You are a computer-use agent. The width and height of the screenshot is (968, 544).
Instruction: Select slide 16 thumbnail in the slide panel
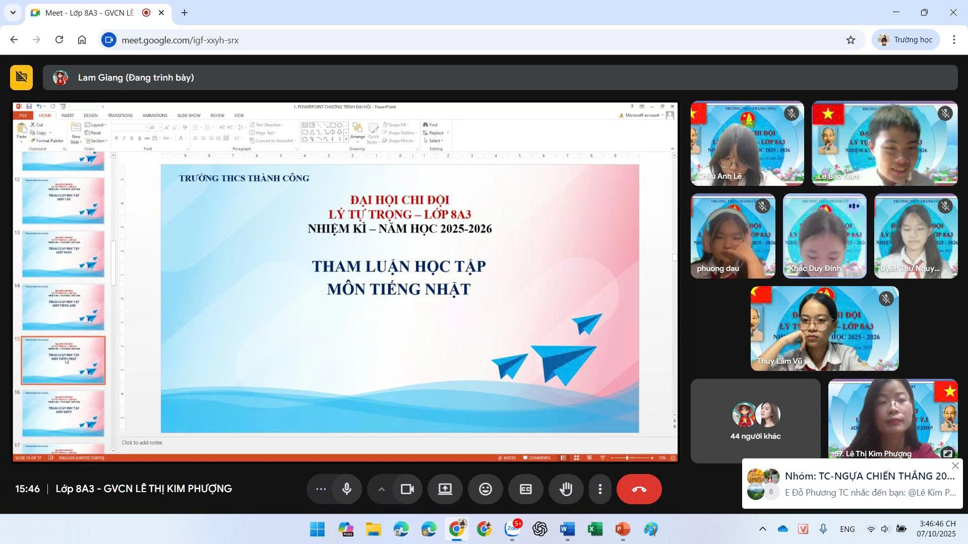pyautogui.click(x=63, y=412)
